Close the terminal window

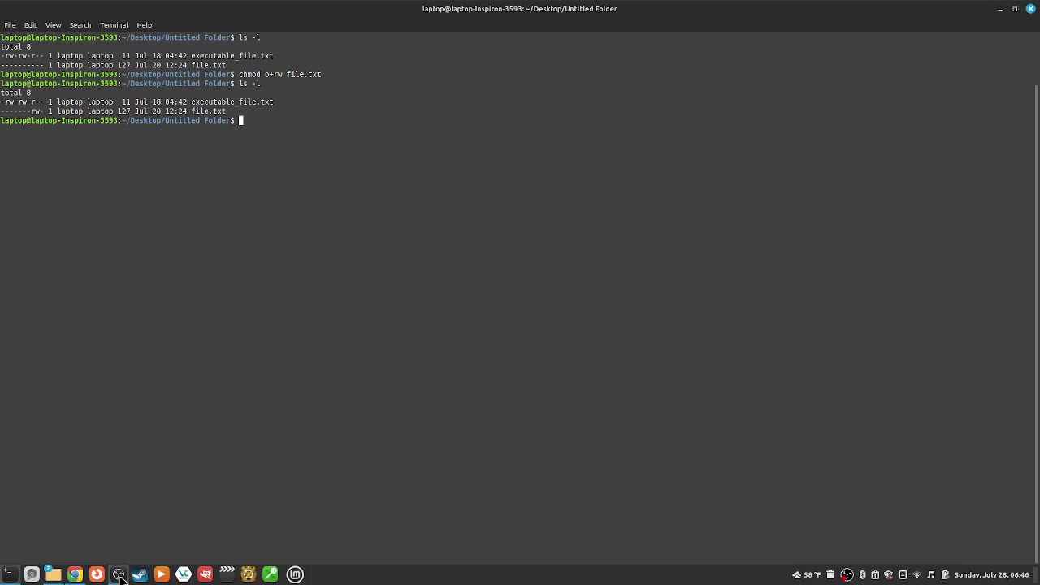pos(1030,9)
